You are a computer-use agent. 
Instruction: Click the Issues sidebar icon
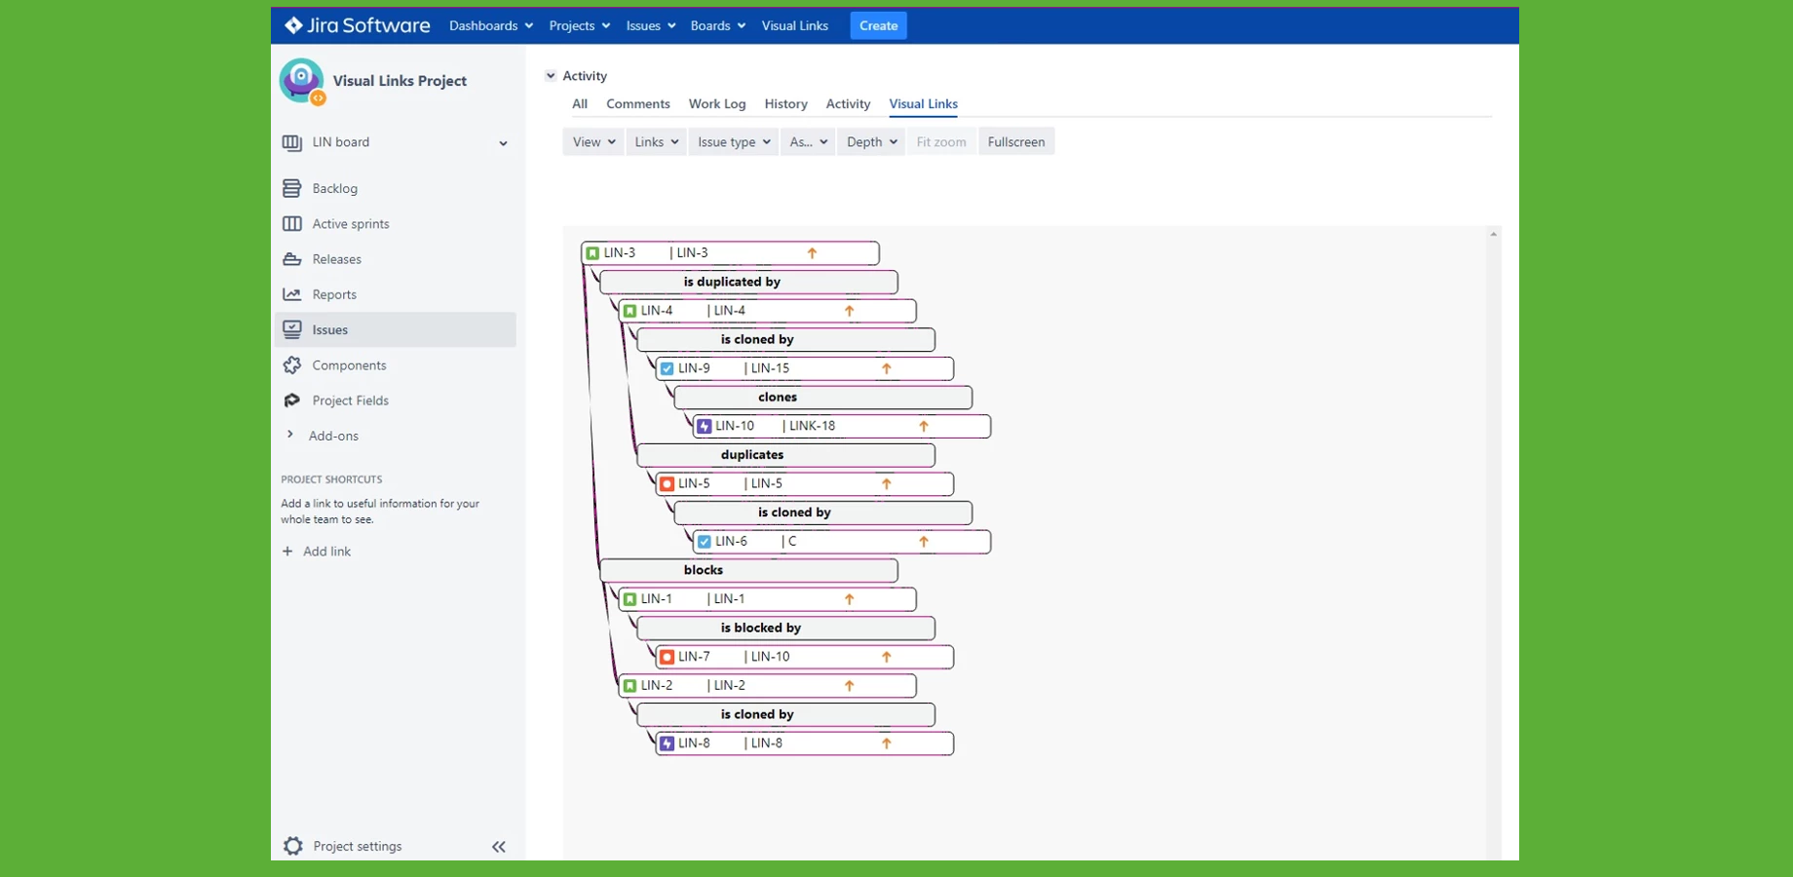pyautogui.click(x=291, y=329)
